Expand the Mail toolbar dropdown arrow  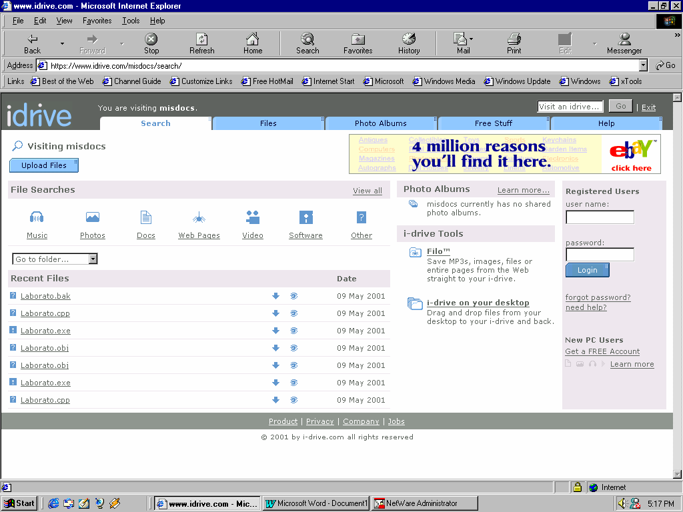(x=471, y=40)
